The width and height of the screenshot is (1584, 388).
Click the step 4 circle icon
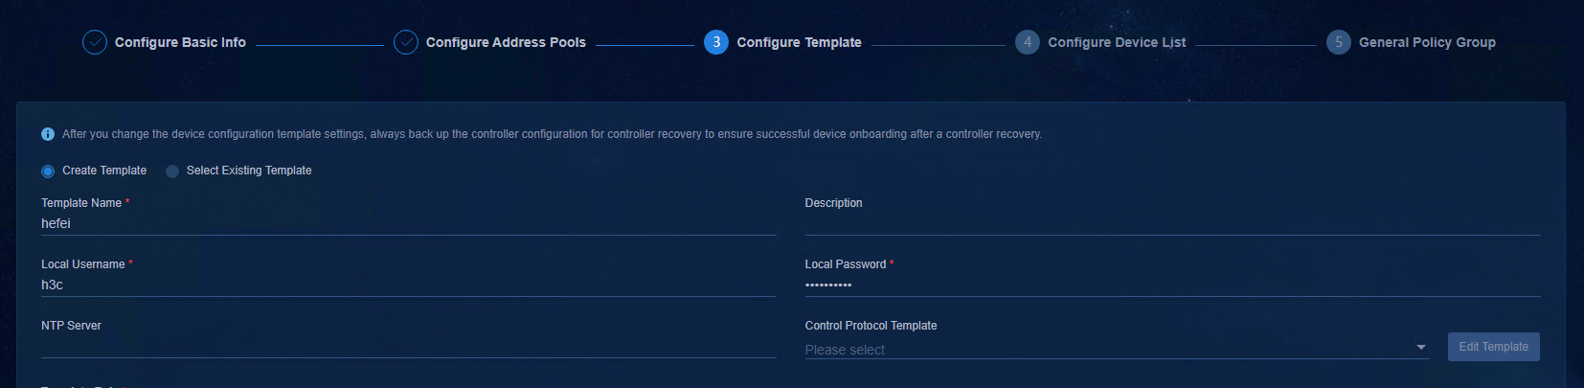(x=1028, y=42)
